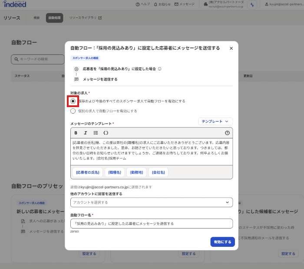
Task: Insert the {応募者の氏名} variable chip
Action: (x=87, y=172)
